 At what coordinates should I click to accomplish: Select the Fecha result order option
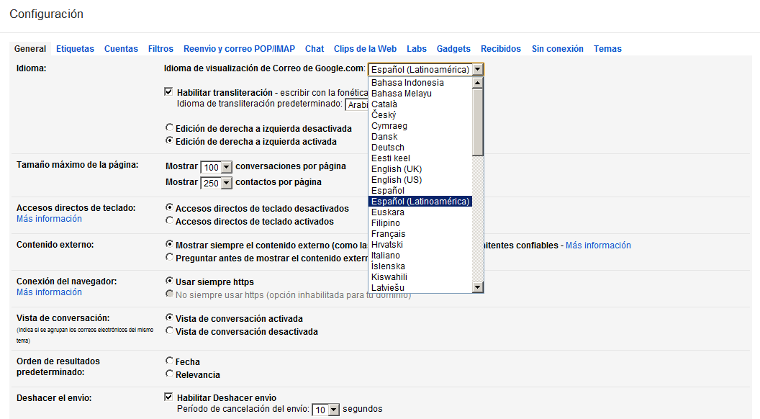click(169, 361)
